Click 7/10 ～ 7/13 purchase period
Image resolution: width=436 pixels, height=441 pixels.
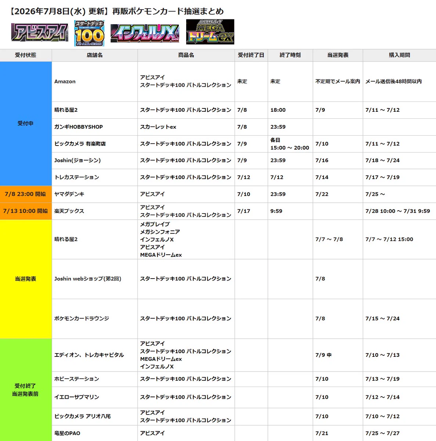pyautogui.click(x=383, y=355)
